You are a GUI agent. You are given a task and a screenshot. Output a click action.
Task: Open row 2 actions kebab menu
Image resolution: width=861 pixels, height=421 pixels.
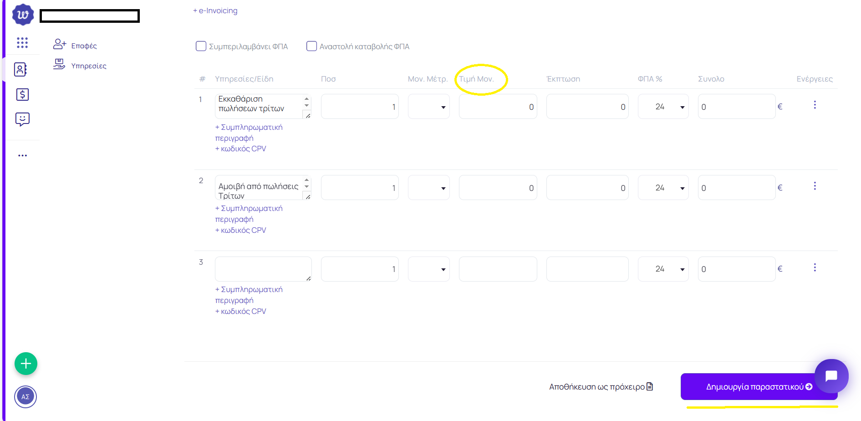(815, 186)
